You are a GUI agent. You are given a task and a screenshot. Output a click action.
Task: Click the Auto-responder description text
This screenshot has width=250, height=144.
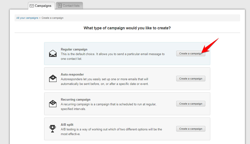click(105, 81)
